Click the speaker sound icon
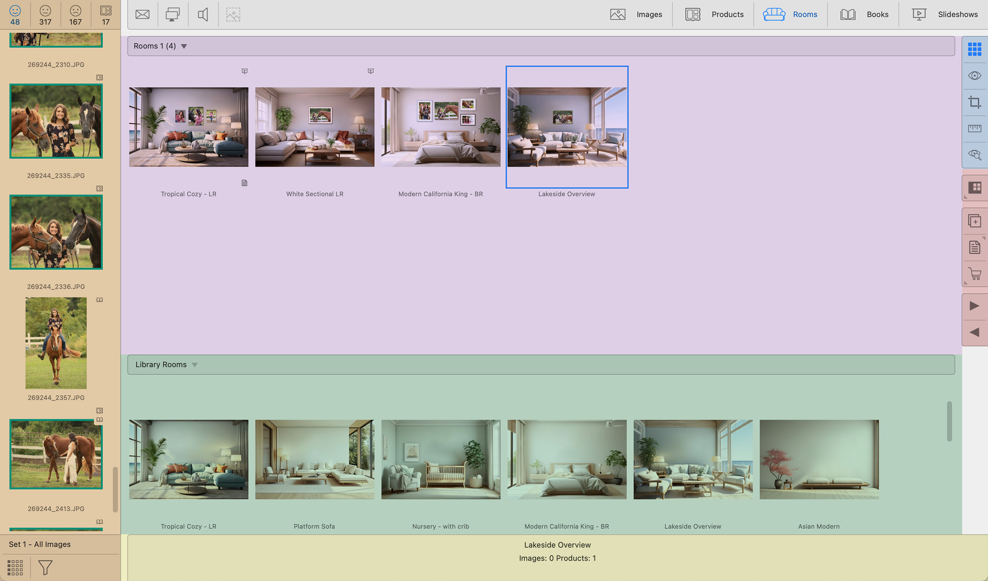988x581 pixels. click(203, 14)
